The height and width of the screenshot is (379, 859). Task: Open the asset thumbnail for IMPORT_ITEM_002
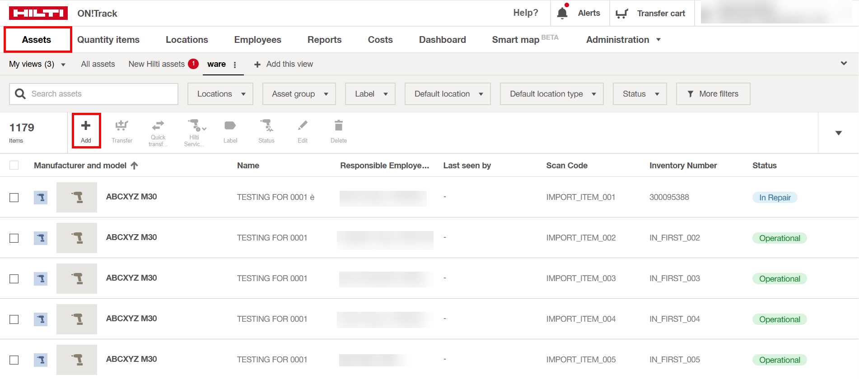click(x=77, y=238)
